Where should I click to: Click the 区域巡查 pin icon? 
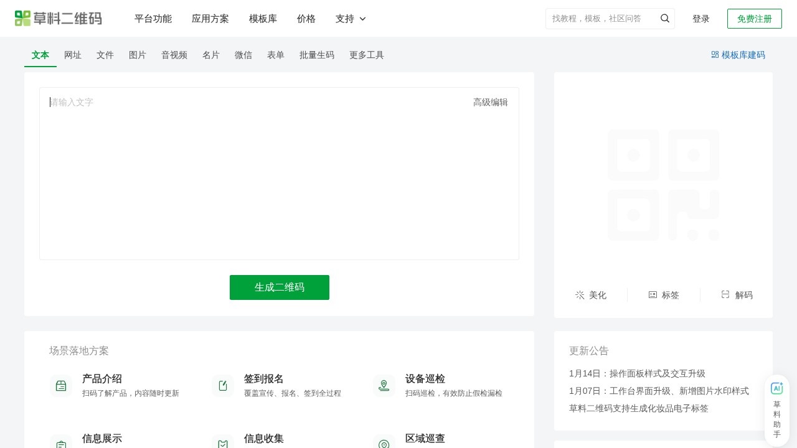point(384,443)
